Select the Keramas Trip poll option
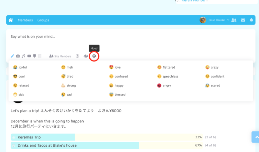The width and height of the screenshot is (259, 152). 14,137
